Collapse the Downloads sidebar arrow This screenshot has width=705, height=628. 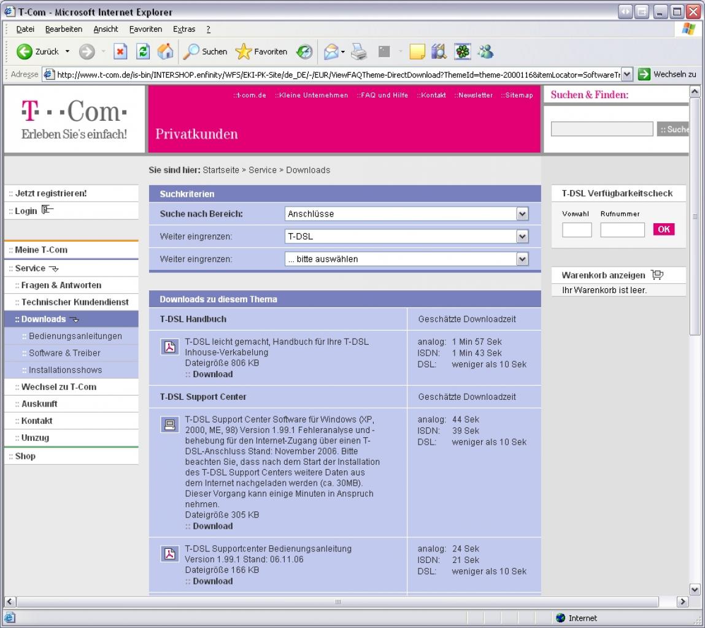click(74, 320)
